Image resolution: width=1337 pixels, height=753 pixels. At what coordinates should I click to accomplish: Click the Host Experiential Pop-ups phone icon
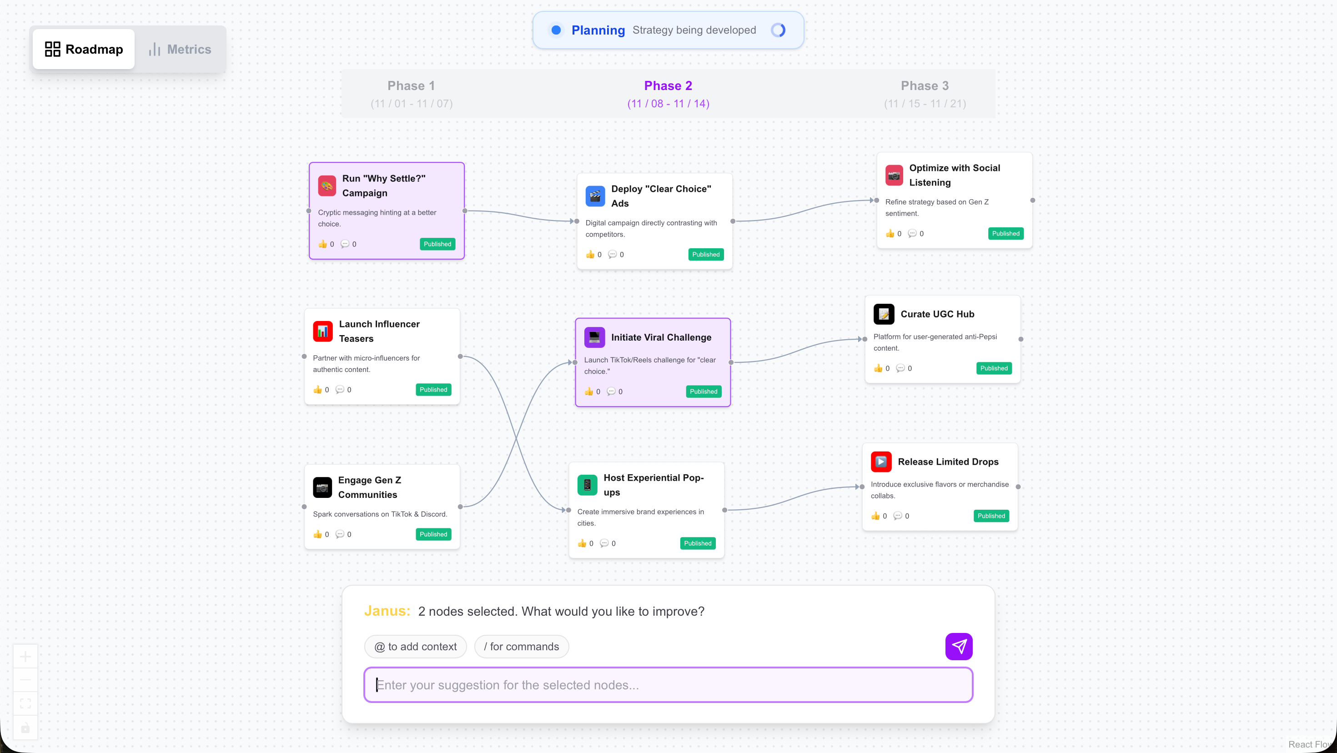click(x=587, y=485)
